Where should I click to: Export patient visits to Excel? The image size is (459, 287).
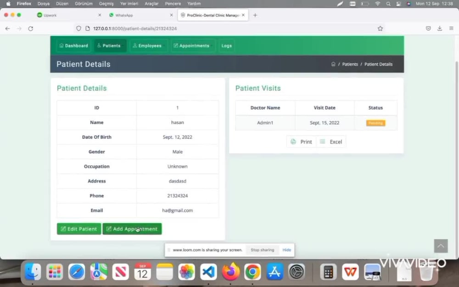tap(331, 142)
